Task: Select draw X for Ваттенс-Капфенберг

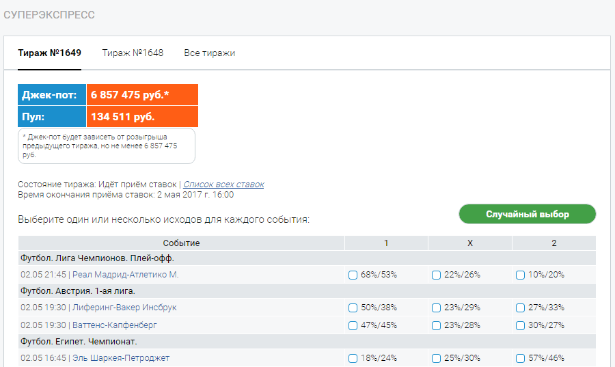Action: click(436, 325)
